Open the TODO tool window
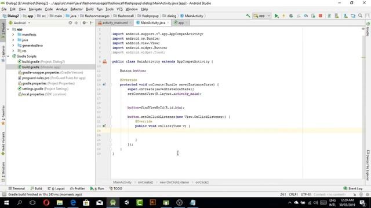This screenshot has height=208, width=371. 116,189
